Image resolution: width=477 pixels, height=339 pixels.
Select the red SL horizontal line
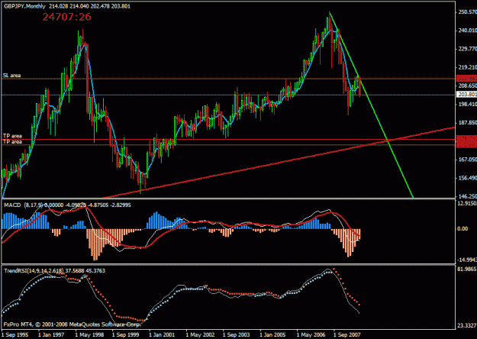(228, 79)
